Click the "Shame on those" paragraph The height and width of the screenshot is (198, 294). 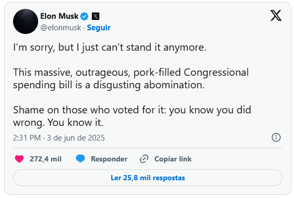coord(132,116)
